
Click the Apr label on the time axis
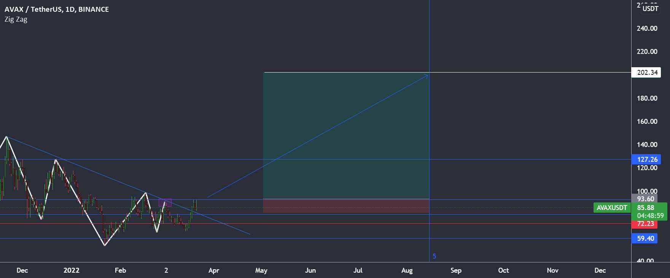click(214, 270)
